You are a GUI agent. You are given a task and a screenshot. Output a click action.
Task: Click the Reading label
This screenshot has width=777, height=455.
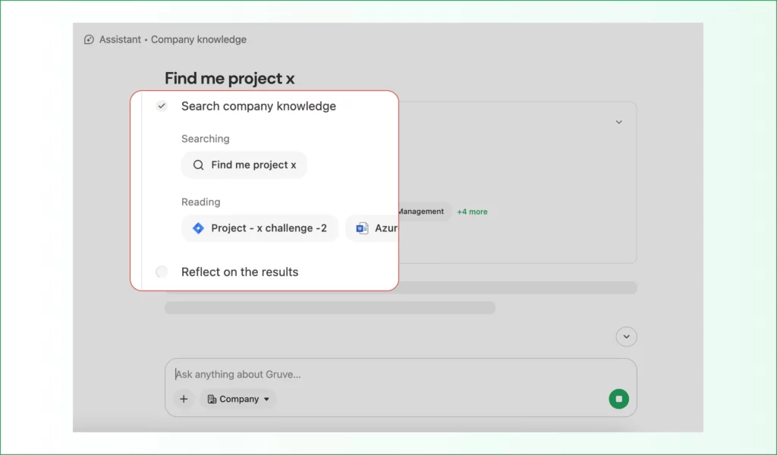200,202
